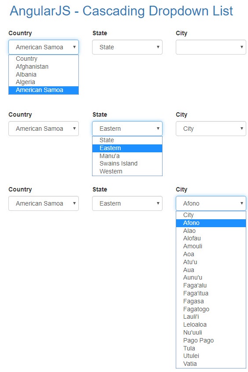Screen dimensions: 248x372
Task: Select Afghanistan in the country list
Action: coord(44,66)
